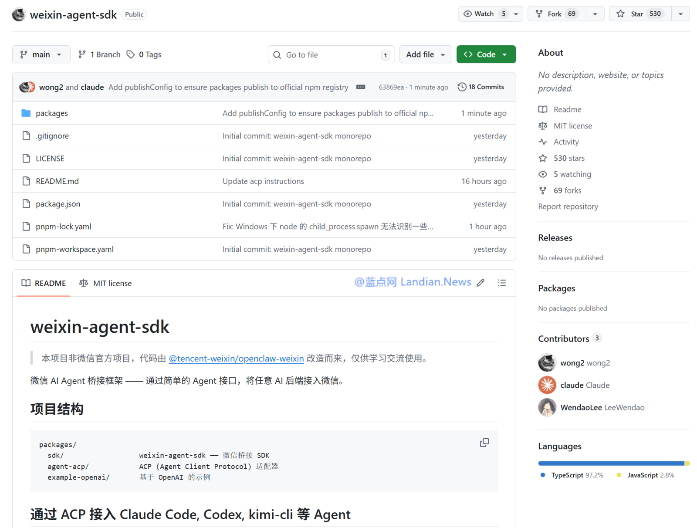Click the copy code block icon
The height and width of the screenshot is (528, 697).
pos(484,443)
